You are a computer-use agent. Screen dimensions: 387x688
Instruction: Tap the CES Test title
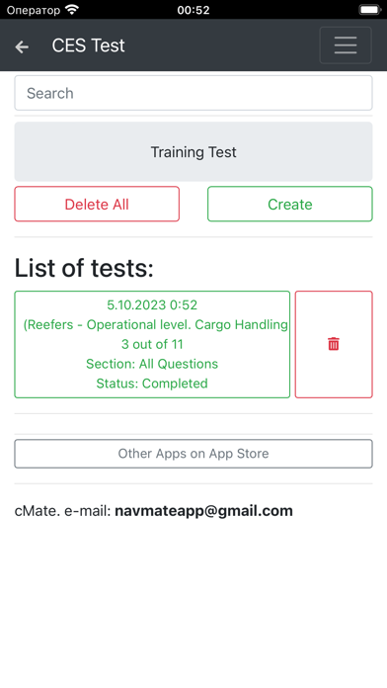click(89, 45)
